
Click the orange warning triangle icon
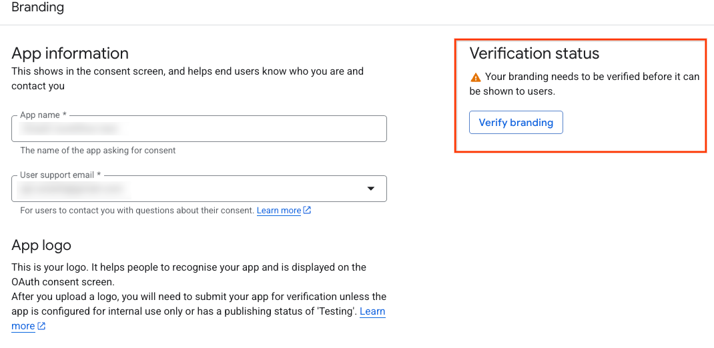[475, 77]
